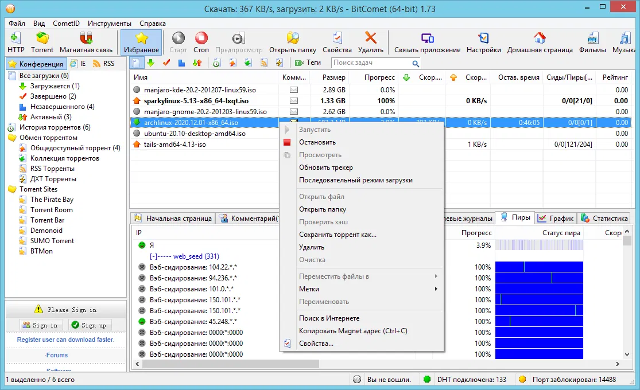The width and height of the screenshot is (640, 390).
Task: Open the Справка menu
Action: [153, 24]
